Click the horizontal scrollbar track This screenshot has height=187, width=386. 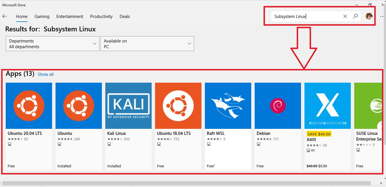point(186,183)
